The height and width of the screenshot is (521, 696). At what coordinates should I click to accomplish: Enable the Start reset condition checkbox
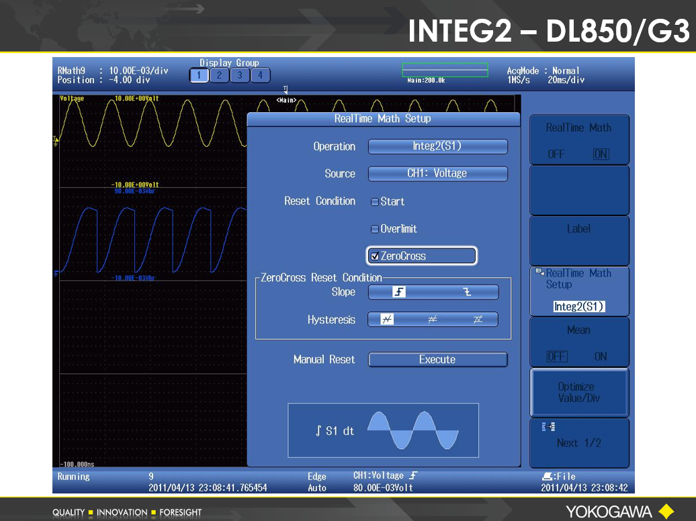point(375,201)
